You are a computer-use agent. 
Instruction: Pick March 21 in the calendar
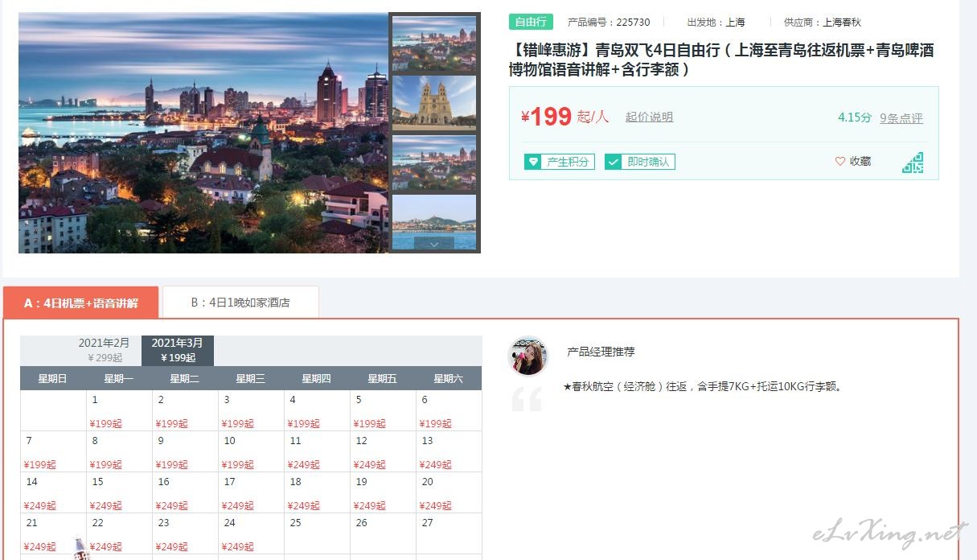click(x=53, y=533)
